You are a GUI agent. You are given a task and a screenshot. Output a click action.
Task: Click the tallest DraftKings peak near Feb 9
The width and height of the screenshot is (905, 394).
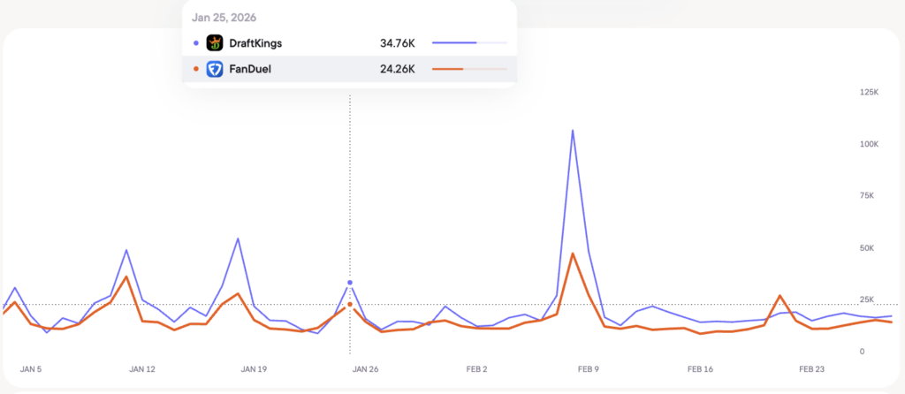coord(573,131)
